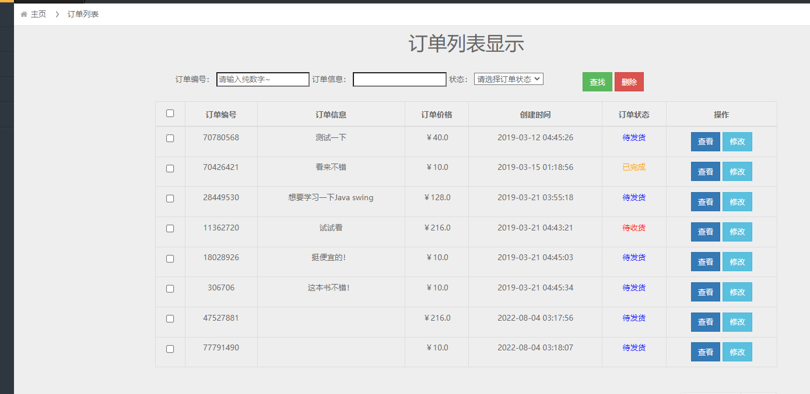810x394 pixels.
Task: Click 修改 for order 70426421
Action: 737,172
